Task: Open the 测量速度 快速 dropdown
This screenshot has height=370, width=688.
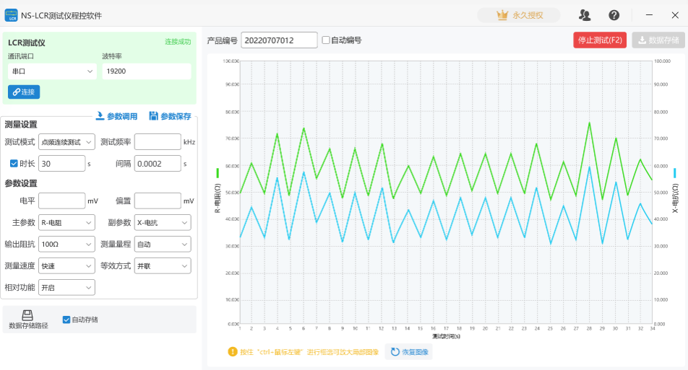Action: point(66,266)
